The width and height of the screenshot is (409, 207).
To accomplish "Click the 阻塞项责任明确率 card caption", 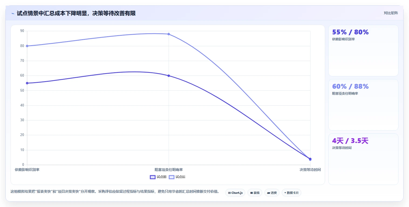I will pos(345,94).
